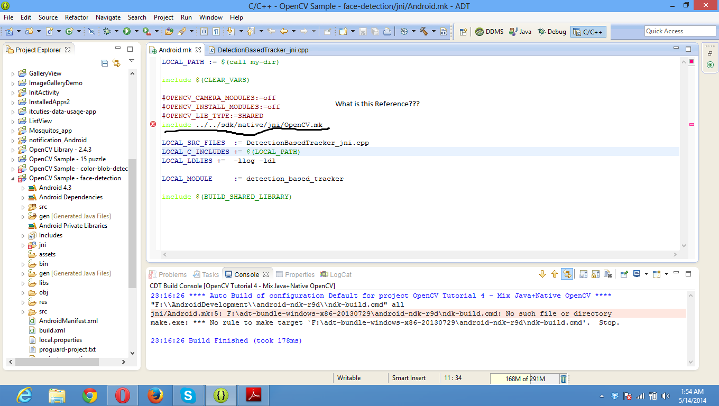Toggle Show Whitespace Characters pilcrow button
This screenshot has width=719, height=406.
point(216,31)
